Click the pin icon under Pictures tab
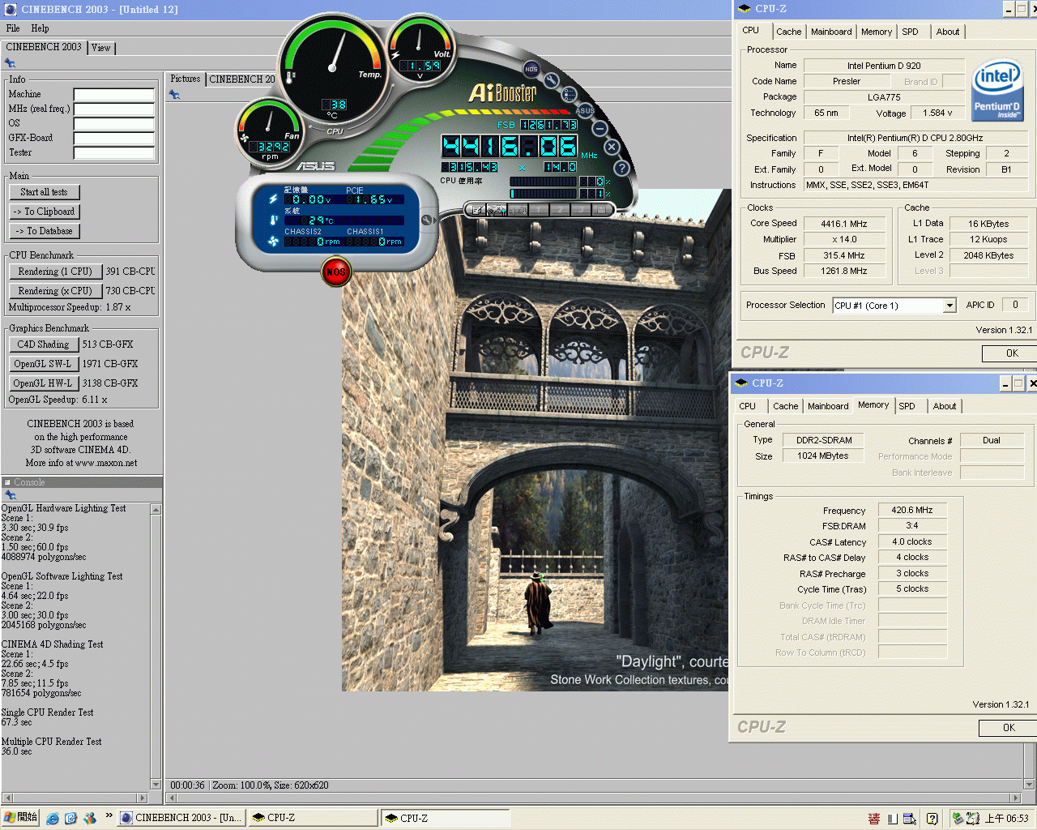 (174, 95)
